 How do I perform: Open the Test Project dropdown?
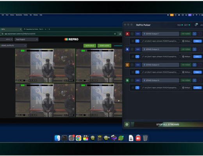[27, 39]
